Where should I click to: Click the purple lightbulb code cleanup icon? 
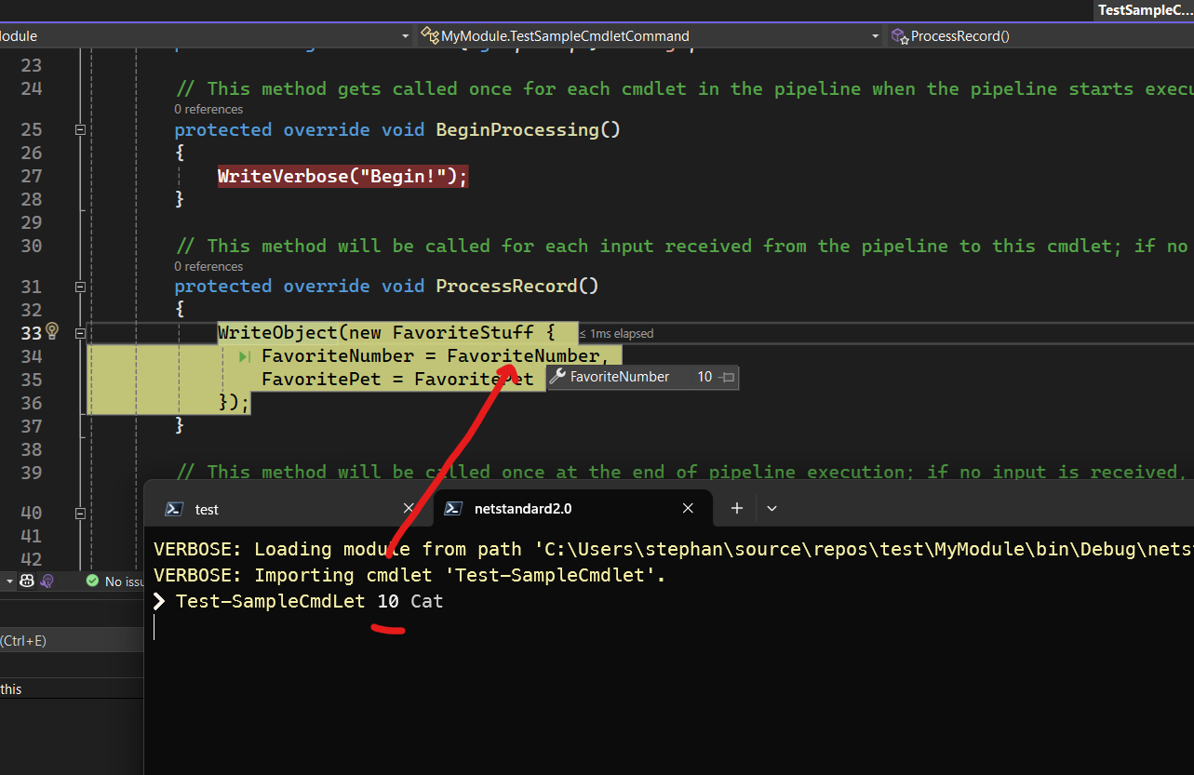(x=47, y=581)
